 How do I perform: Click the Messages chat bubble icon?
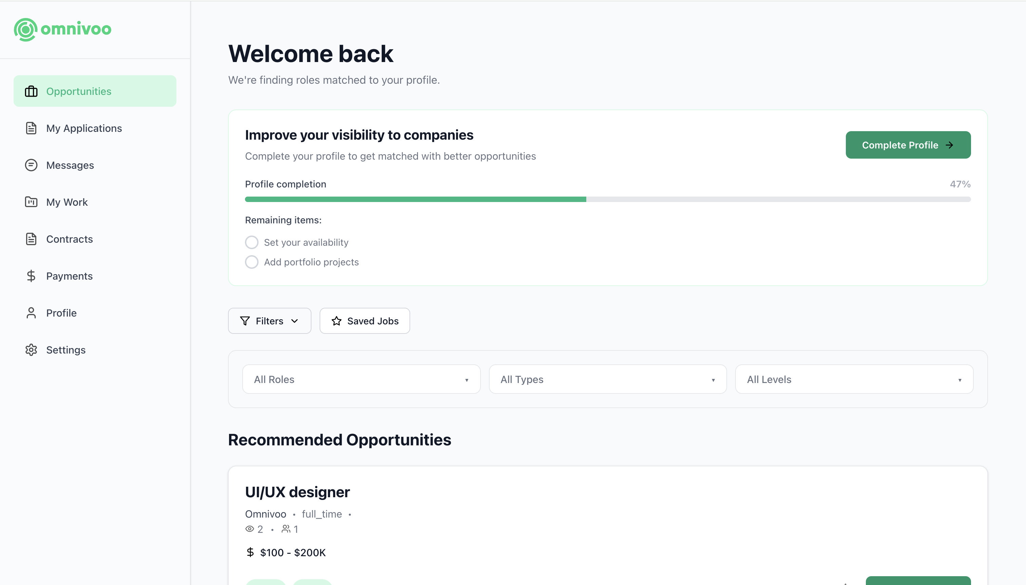pyautogui.click(x=31, y=165)
